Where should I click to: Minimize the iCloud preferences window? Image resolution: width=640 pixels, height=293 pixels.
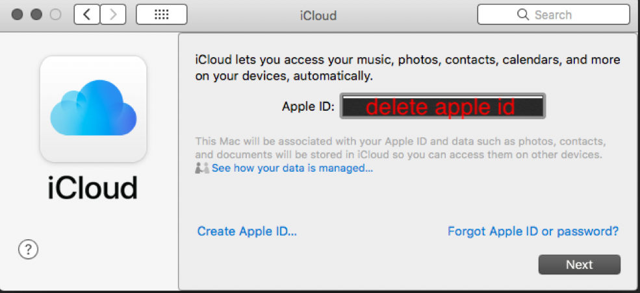tap(37, 14)
